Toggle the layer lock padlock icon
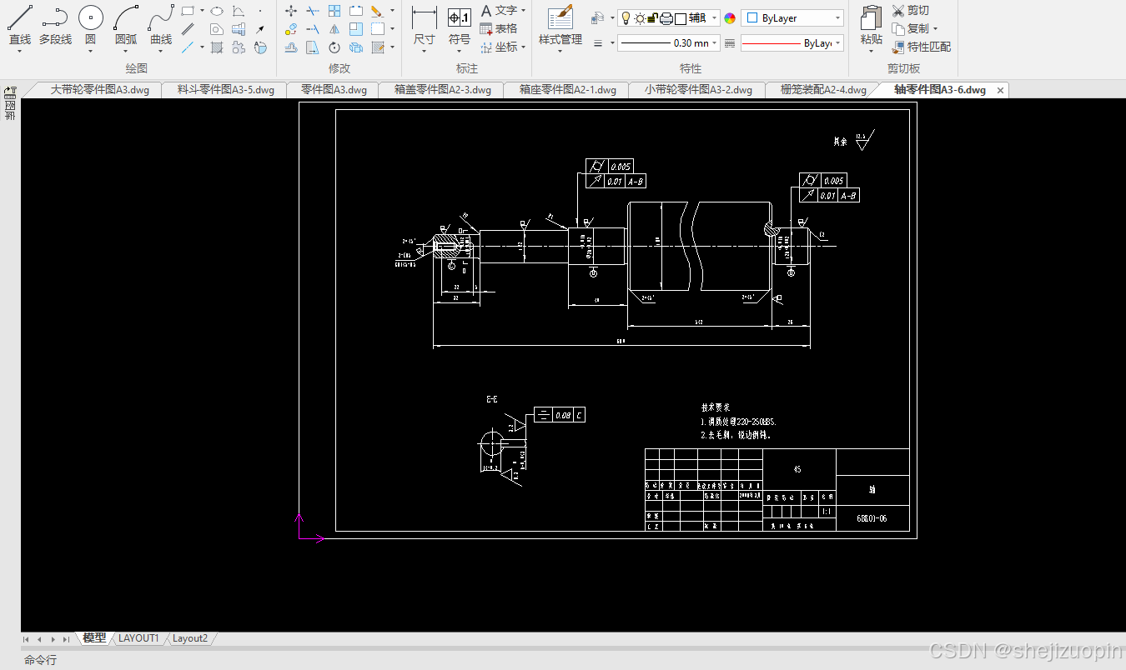Viewport: 1126px width, 670px height. coord(653,17)
